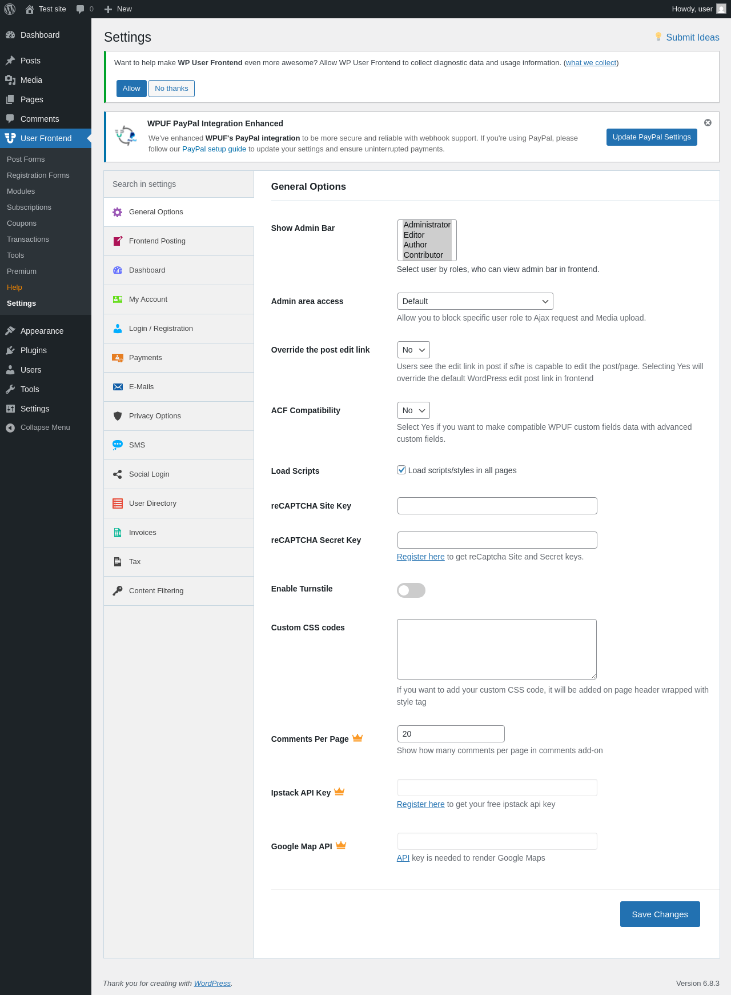
Task: Open the what we collect link
Action: coord(591,63)
